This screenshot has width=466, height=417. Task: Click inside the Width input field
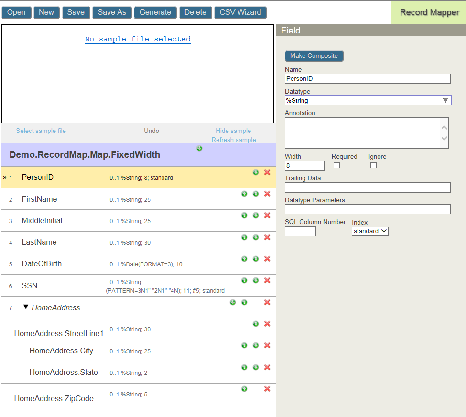pos(304,165)
